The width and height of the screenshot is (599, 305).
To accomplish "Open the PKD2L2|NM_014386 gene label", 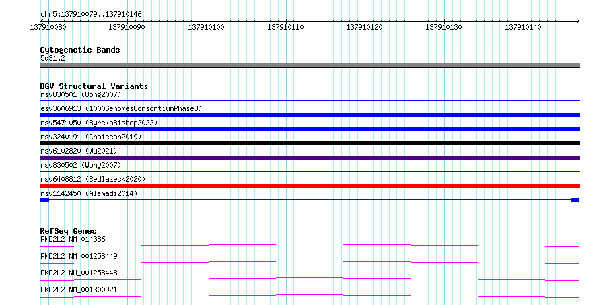I will pyautogui.click(x=73, y=239).
